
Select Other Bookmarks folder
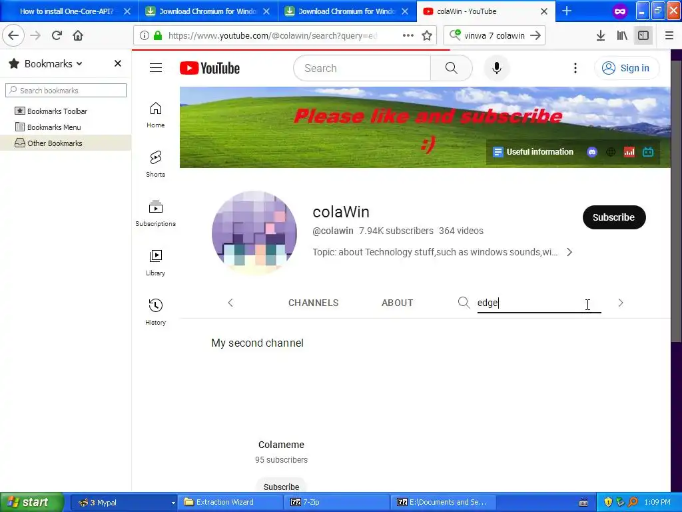pos(55,143)
